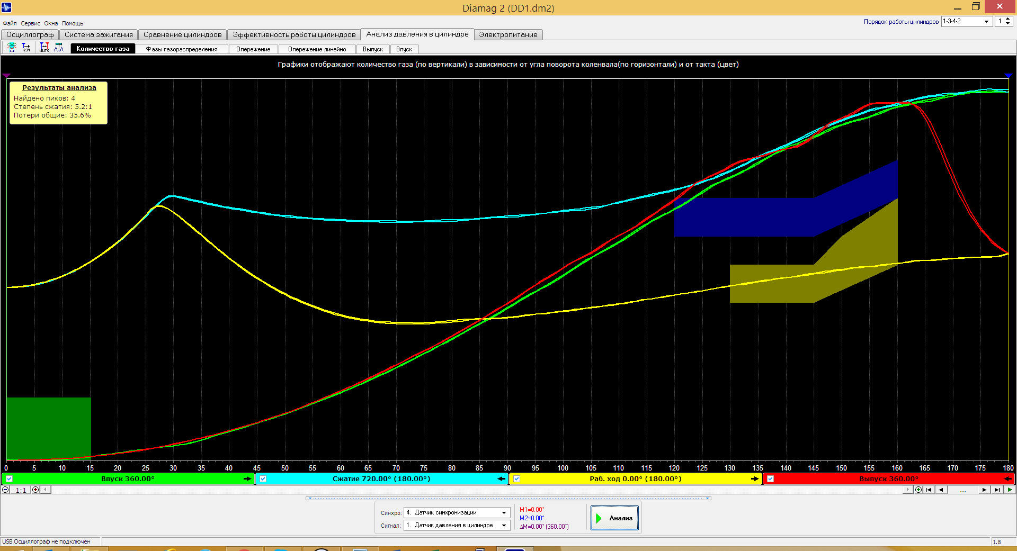Switch to the Электропитание tab
The width and height of the screenshot is (1017, 551).
tap(508, 34)
